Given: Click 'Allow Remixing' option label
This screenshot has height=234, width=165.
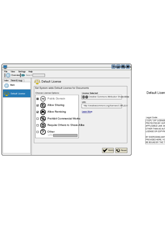Looking at the screenshot, I should coord(56,112).
